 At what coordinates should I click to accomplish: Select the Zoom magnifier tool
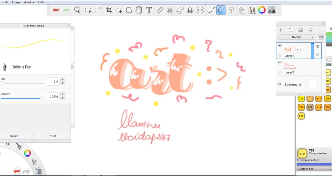(x=77, y=10)
